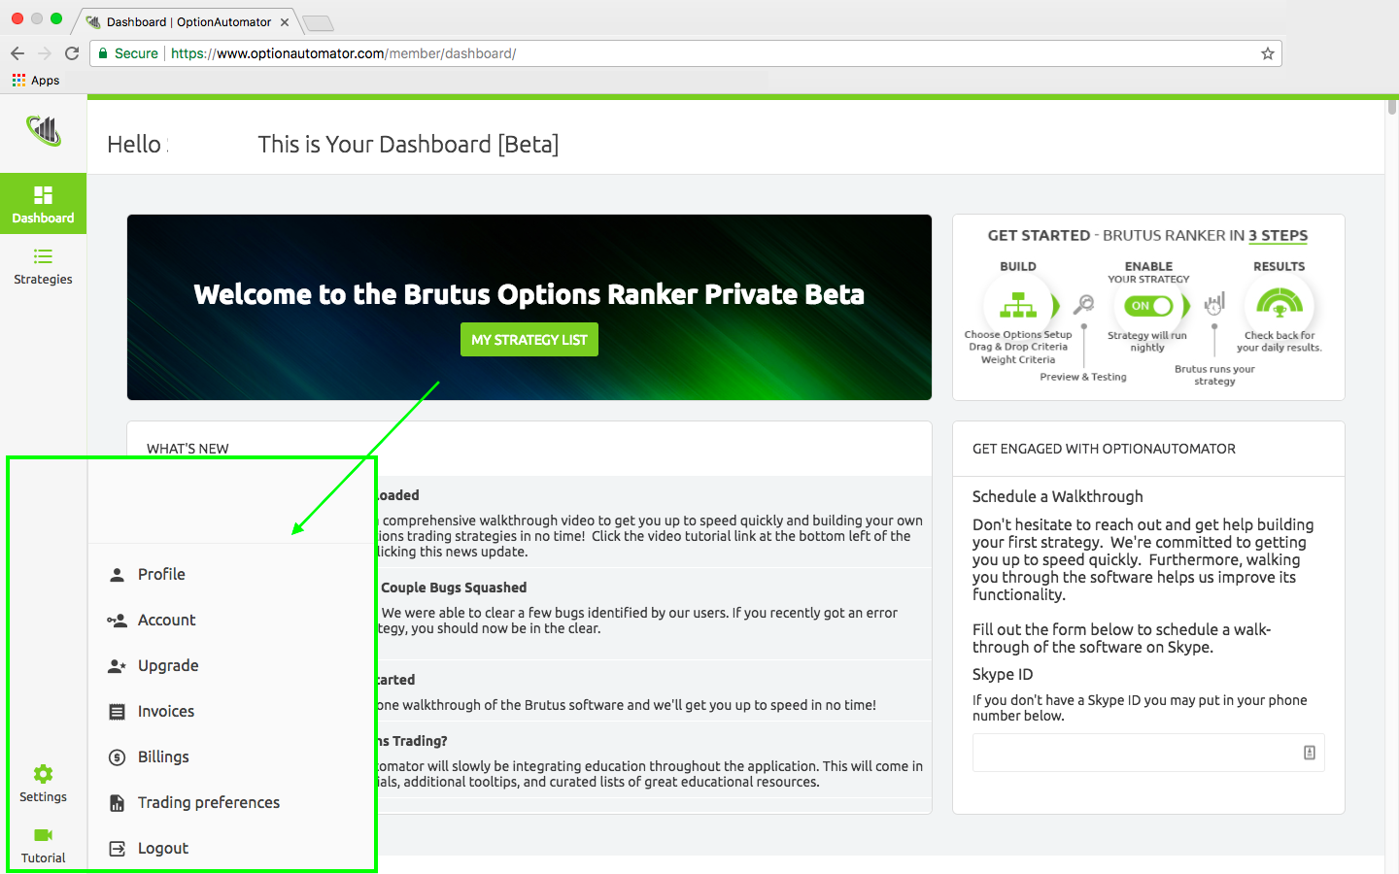Click the OptionAutomator logo in the sidebar
1399x874 pixels.
tap(43, 131)
